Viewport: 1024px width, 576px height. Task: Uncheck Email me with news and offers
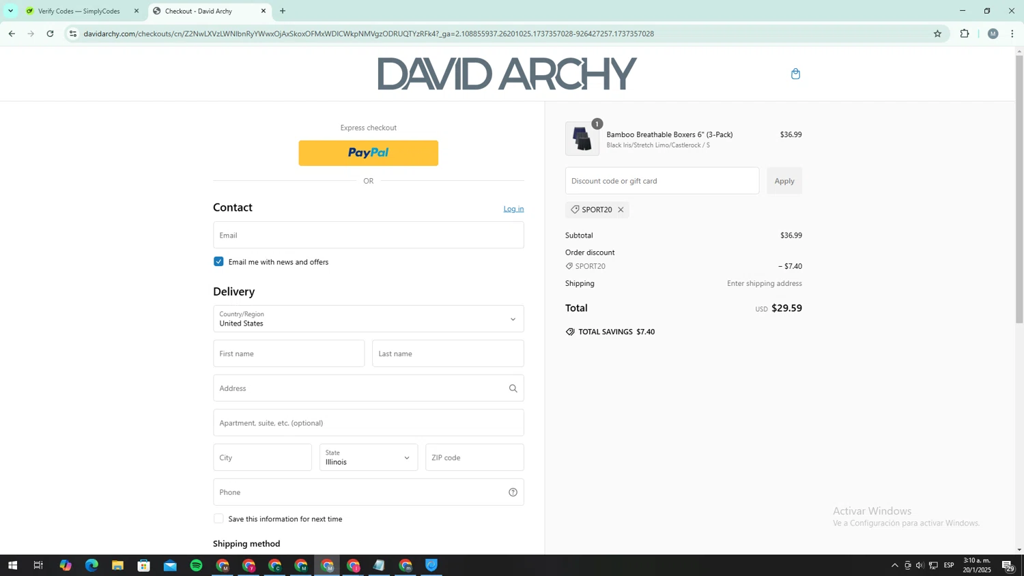click(x=218, y=261)
